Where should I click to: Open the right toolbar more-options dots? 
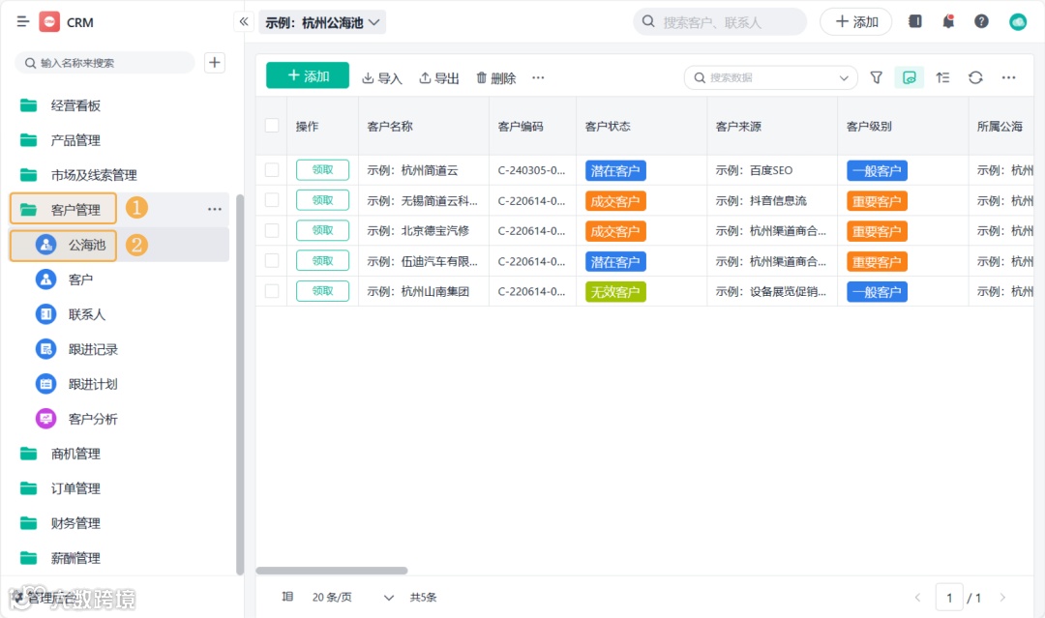tap(1008, 78)
